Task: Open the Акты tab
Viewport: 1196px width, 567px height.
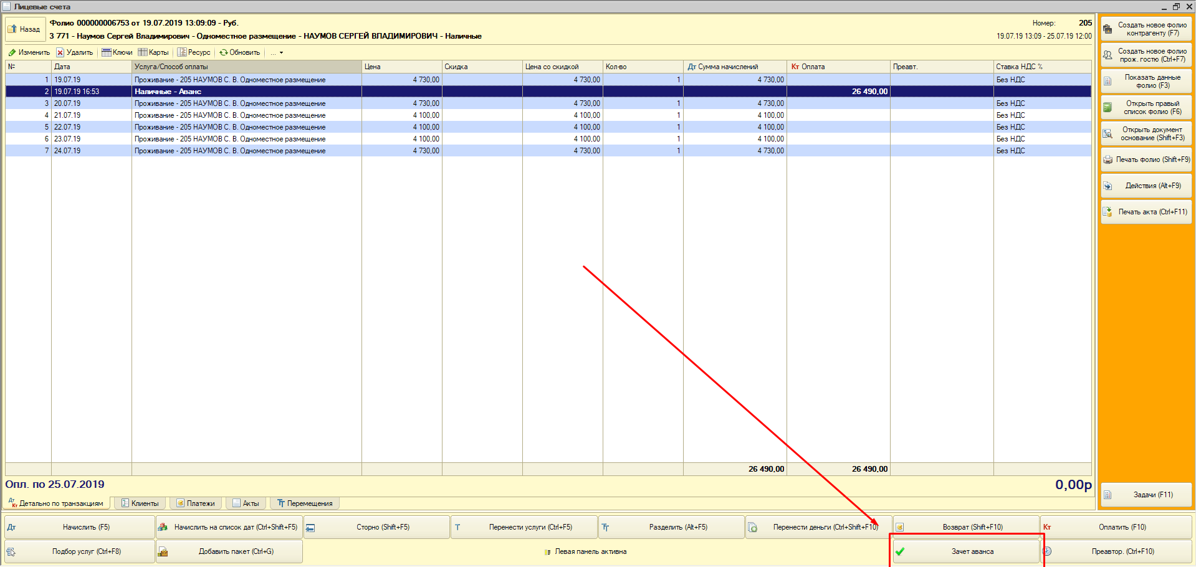Action: (246, 503)
